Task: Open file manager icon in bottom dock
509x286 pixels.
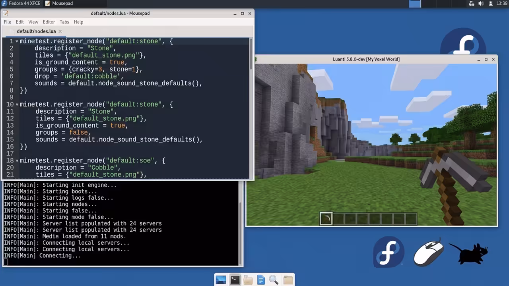Action: click(x=248, y=280)
